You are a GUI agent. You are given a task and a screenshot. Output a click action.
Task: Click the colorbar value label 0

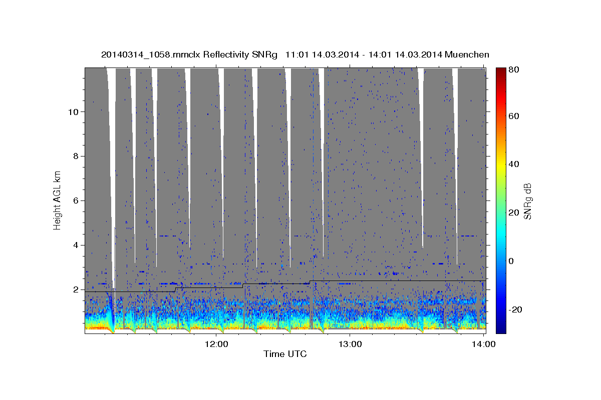511,261
